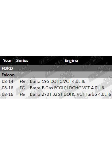Click FG series in Turbo row
112x154 pixels.
(x=22, y=94)
